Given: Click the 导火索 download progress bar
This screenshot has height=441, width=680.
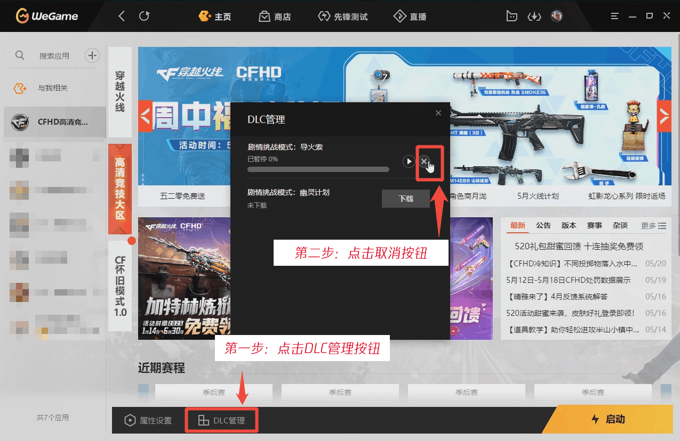Looking at the screenshot, I should pyautogui.click(x=318, y=169).
